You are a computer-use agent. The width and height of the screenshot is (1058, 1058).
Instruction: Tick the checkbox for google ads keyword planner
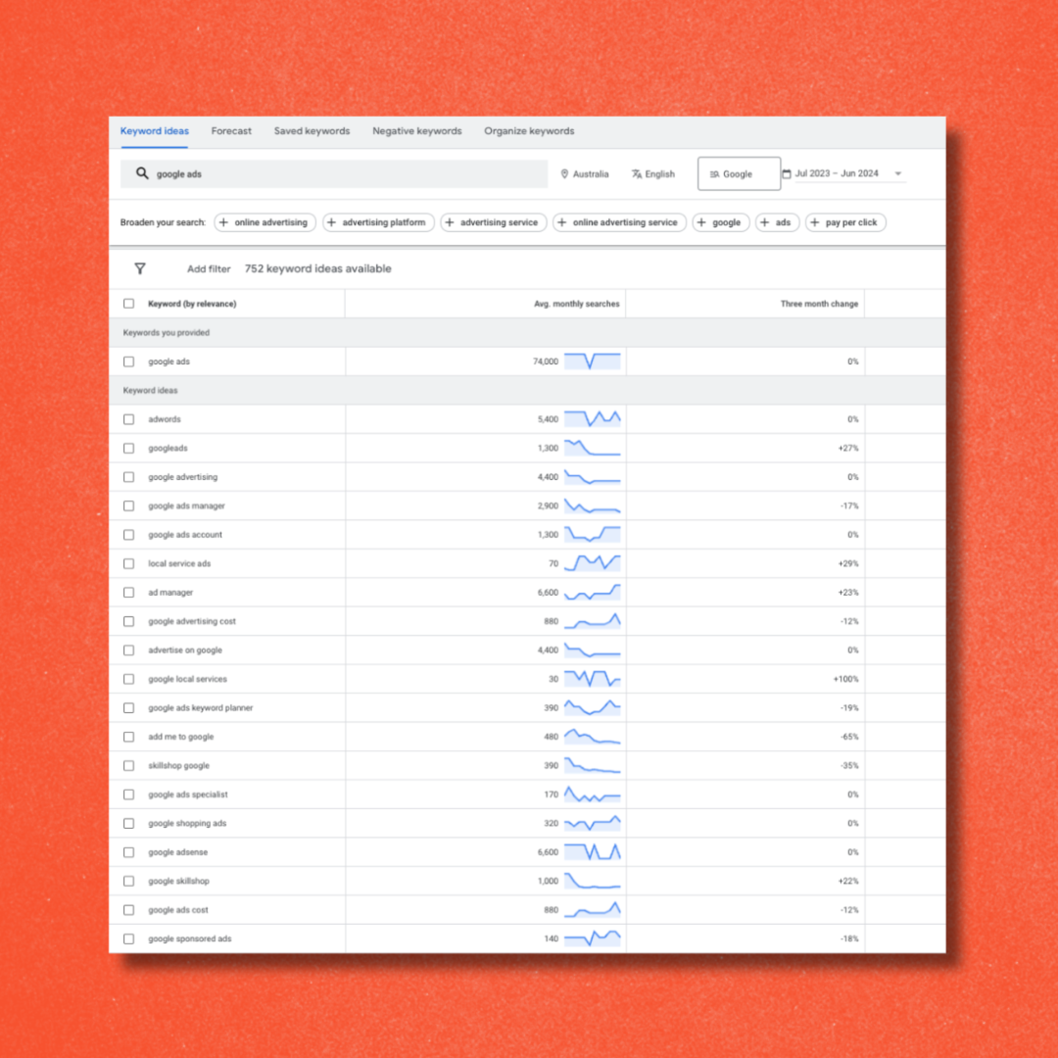(129, 707)
